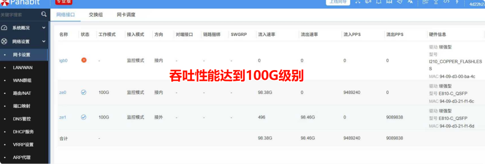This screenshot has width=485, height=164.
Task: Click the 4d22h uptime text in header
Action: click(477, 4)
